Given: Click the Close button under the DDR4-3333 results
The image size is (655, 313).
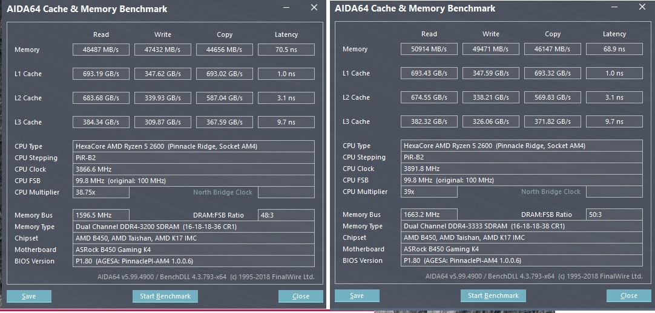Looking at the screenshot, I should tap(628, 295).
